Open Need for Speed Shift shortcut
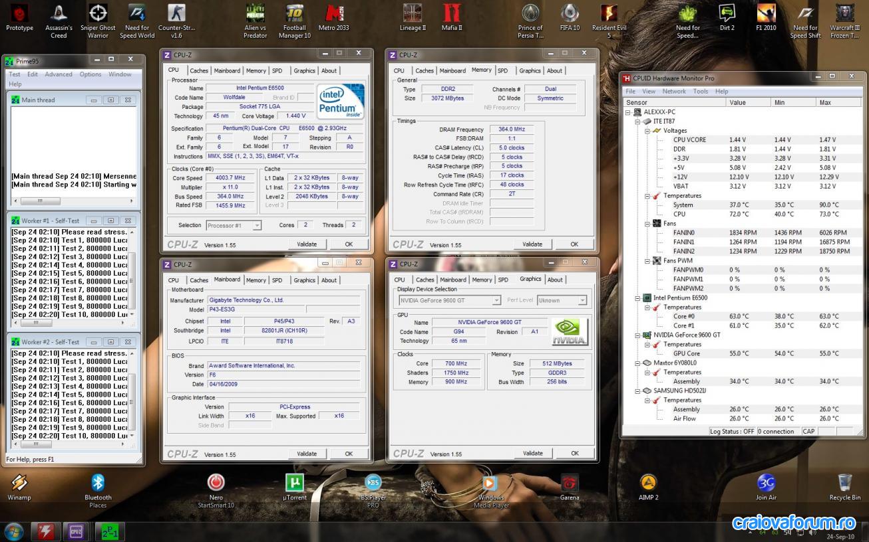Image resolution: width=869 pixels, height=542 pixels. pyautogui.click(x=805, y=20)
